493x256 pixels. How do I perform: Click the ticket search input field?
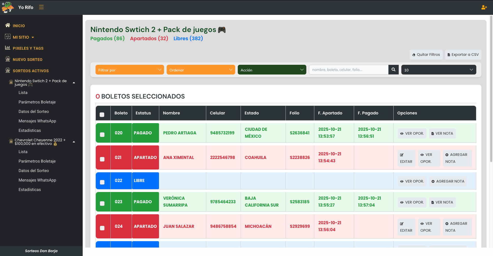tap(348, 70)
